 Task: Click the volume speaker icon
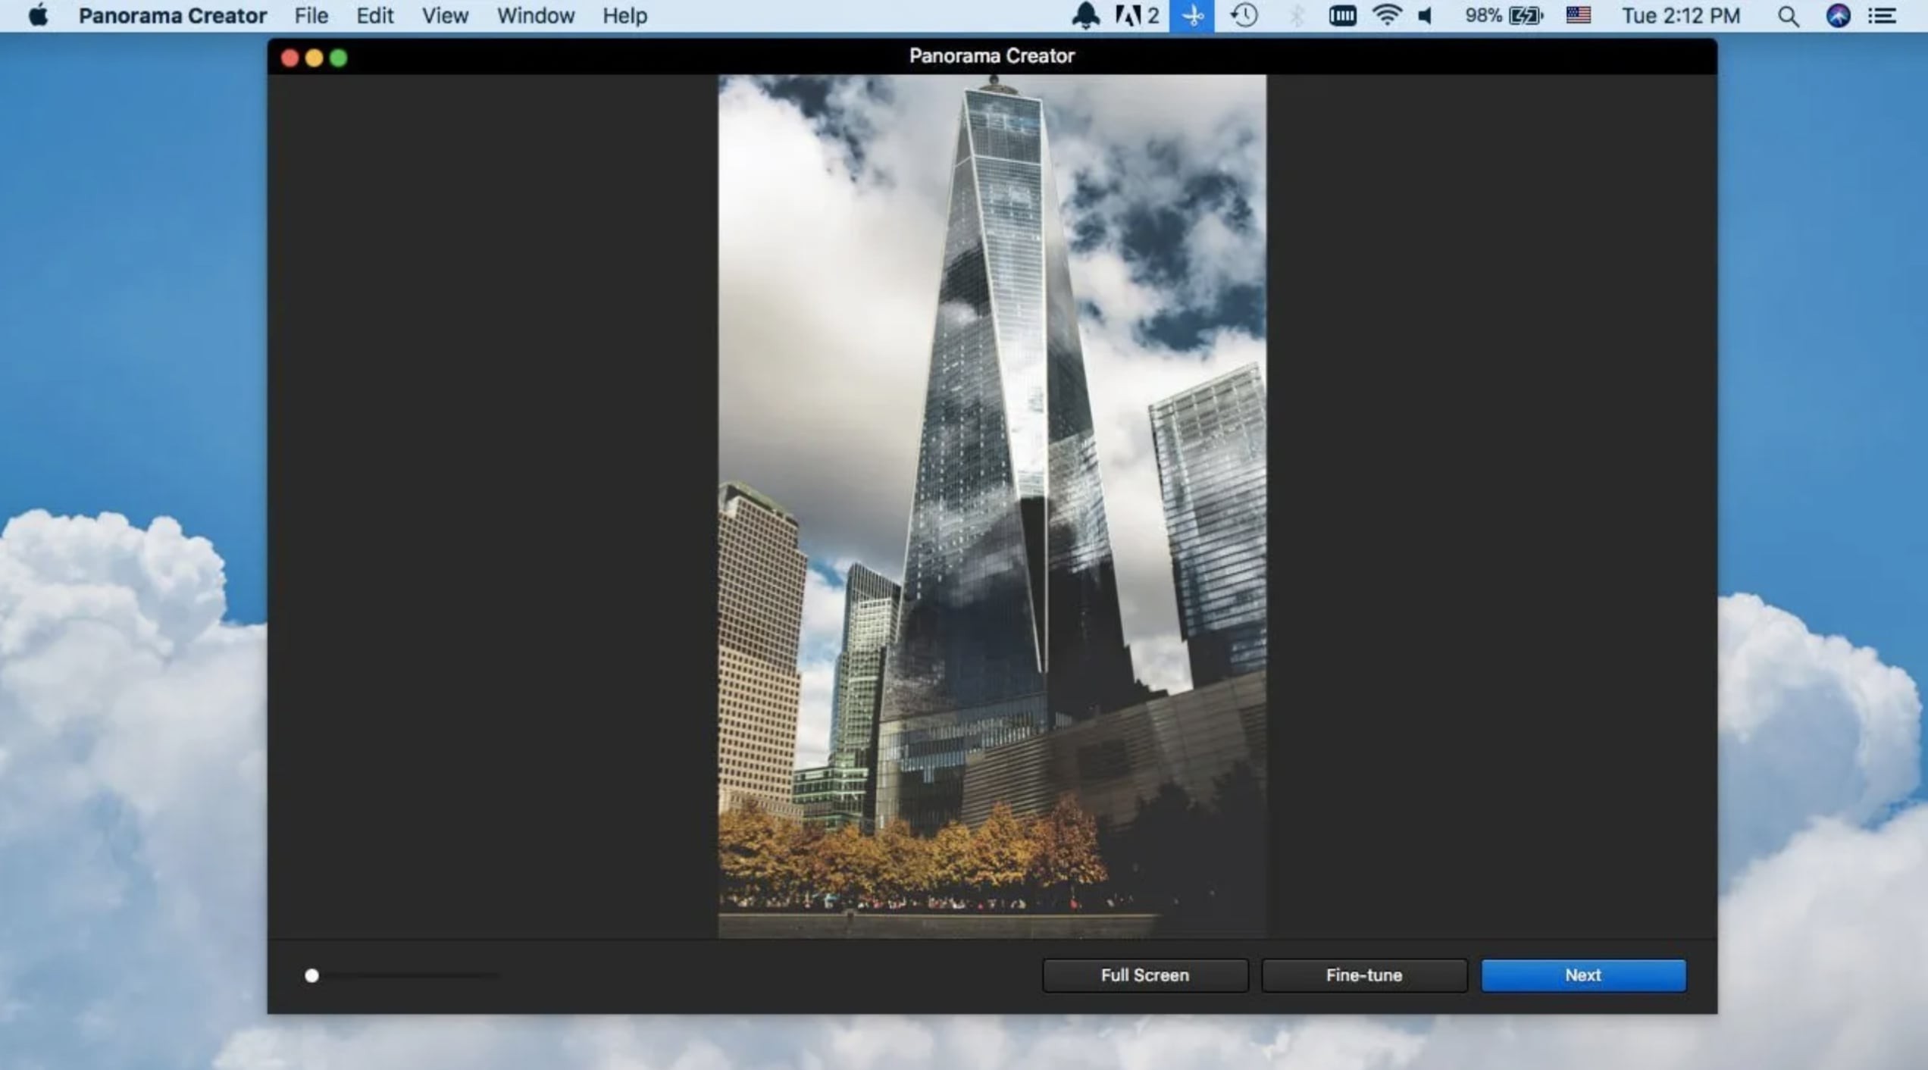[x=1426, y=15]
